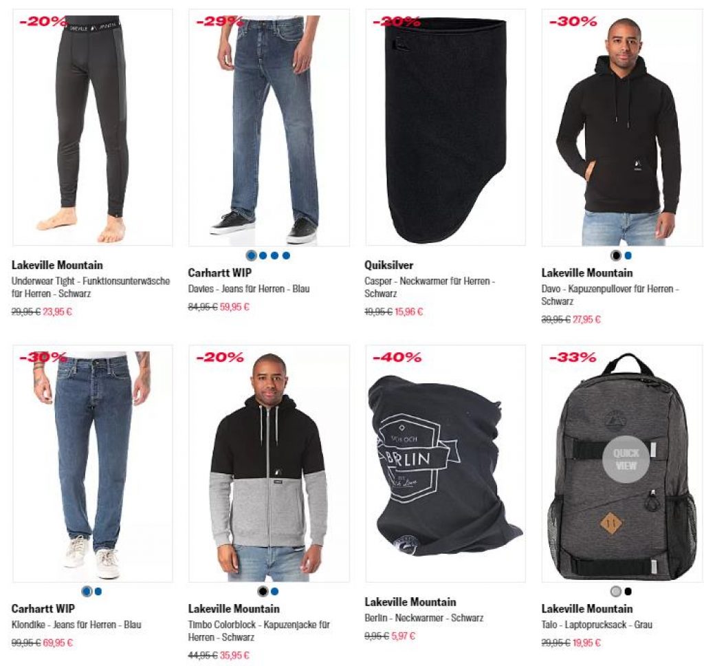Select grey swatch under Talo backpack
The width and height of the screenshot is (704, 666).
coord(616,592)
